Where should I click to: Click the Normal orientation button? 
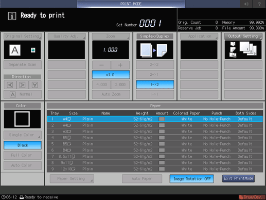(23, 94)
